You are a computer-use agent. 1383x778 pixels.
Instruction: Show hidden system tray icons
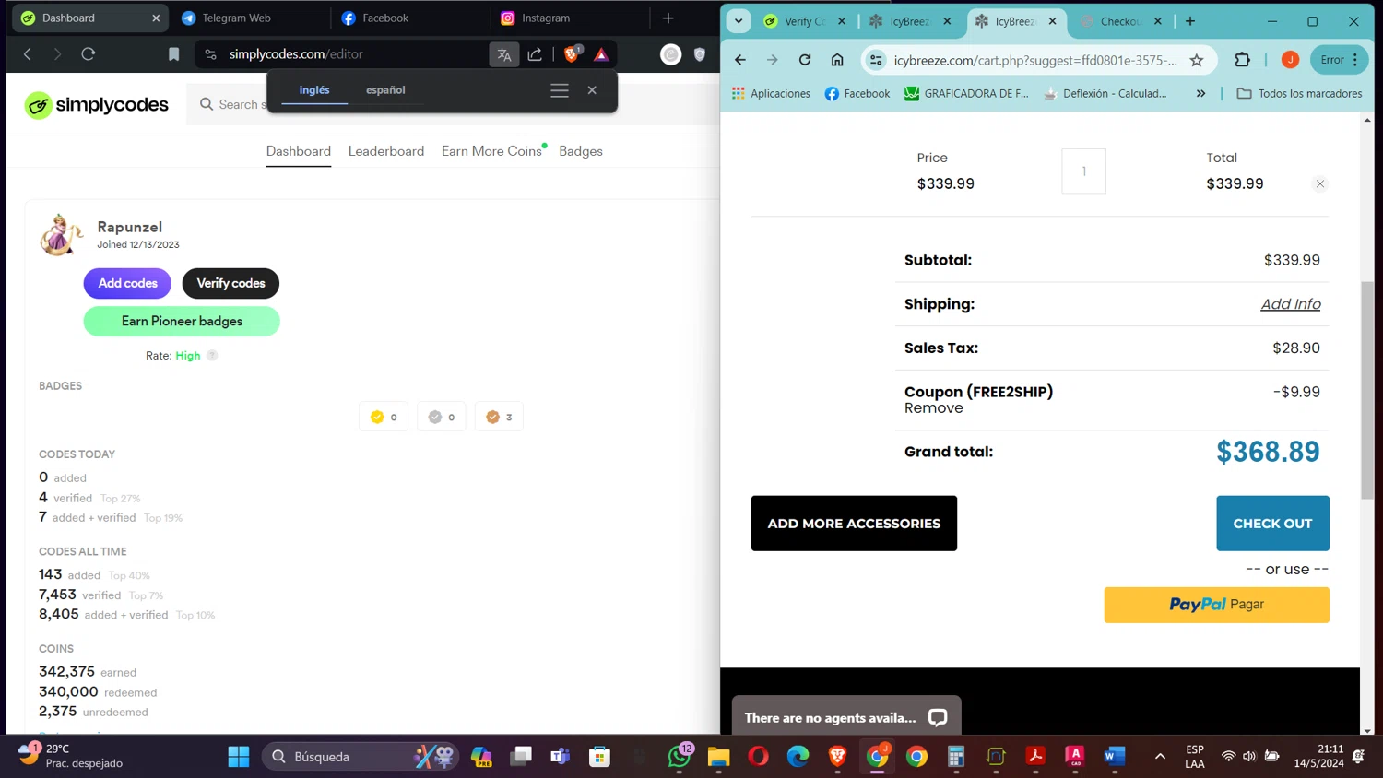click(x=1160, y=757)
